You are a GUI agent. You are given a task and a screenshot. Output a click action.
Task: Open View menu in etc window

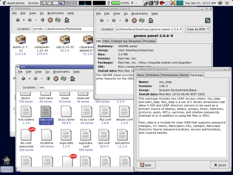click(x=38, y=72)
